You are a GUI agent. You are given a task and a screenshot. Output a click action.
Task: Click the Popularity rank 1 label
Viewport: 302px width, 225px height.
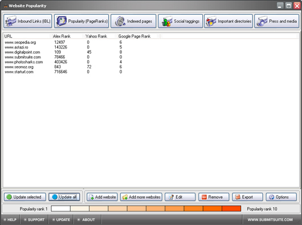coord(34,209)
